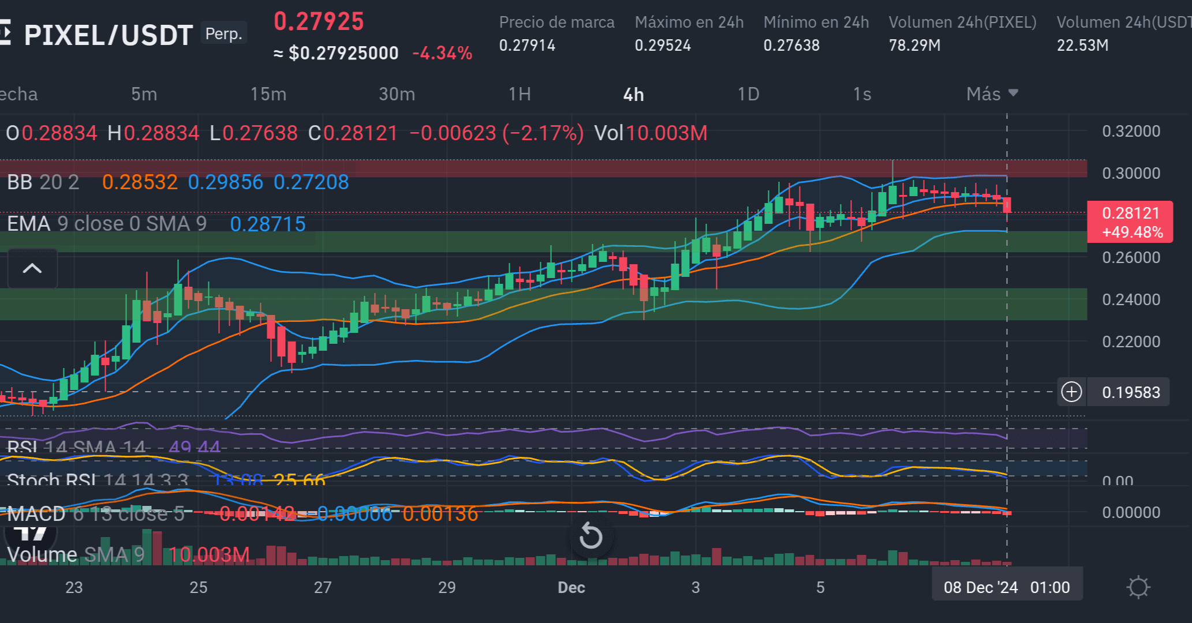Click the plus crosshair price icon

(1071, 392)
